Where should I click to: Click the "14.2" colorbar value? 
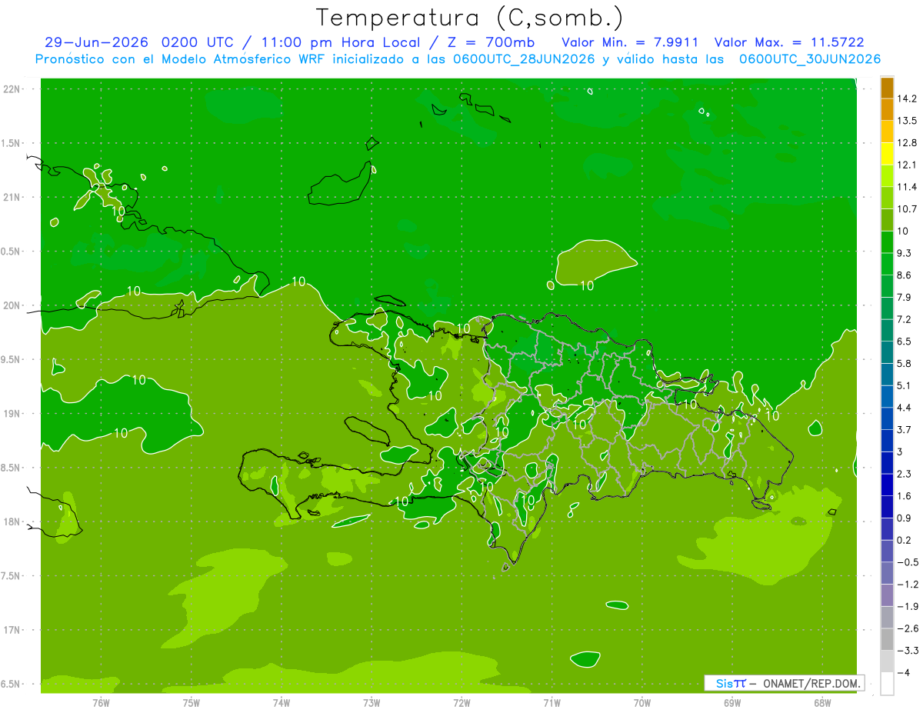906,98
